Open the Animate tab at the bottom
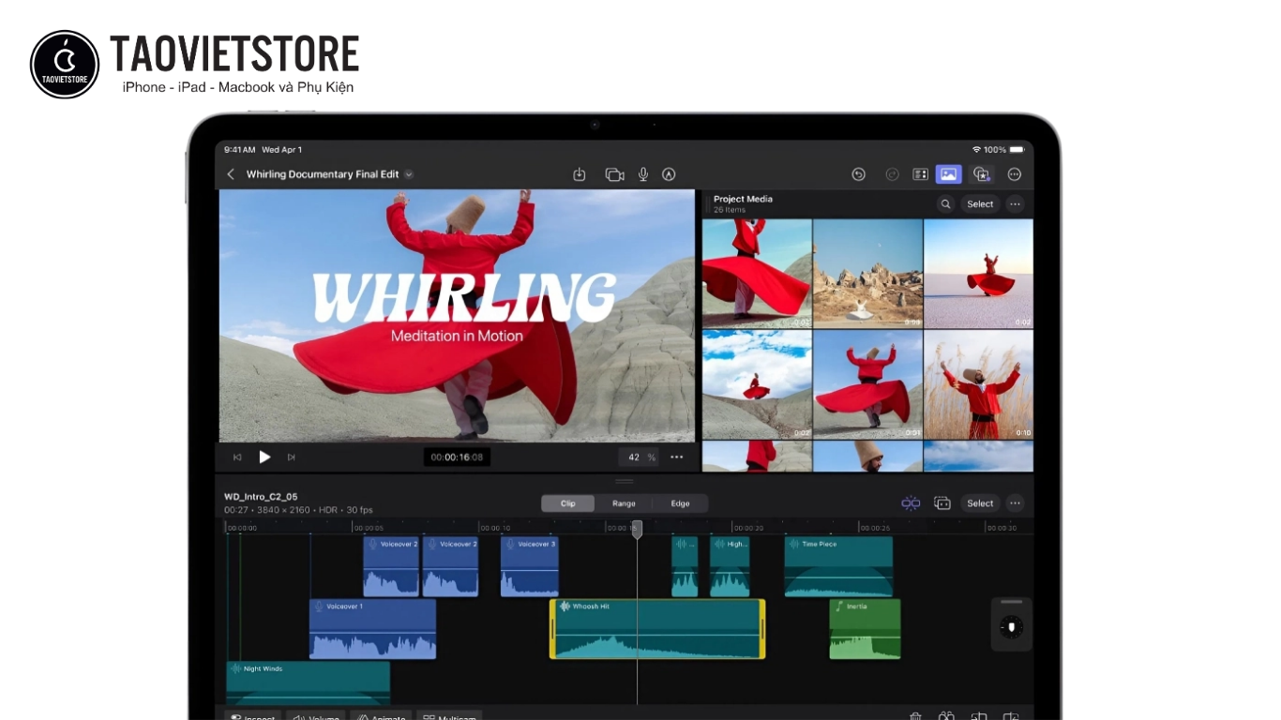This screenshot has height=720, width=1281. point(381,717)
